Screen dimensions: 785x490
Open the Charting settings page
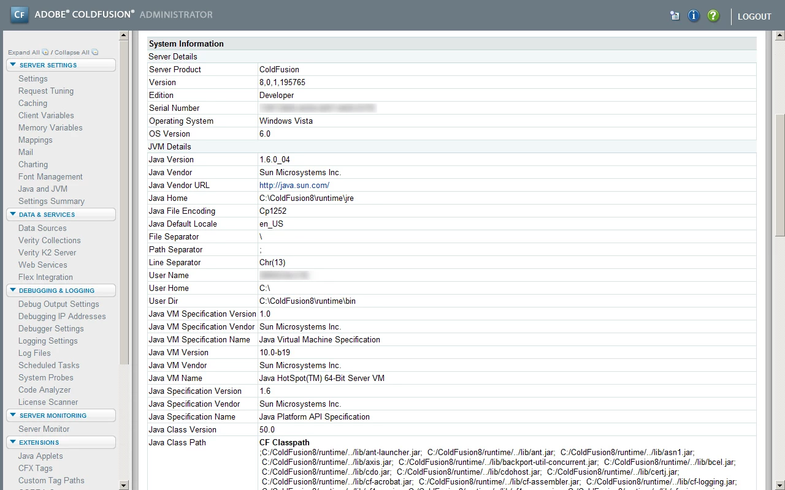33,164
